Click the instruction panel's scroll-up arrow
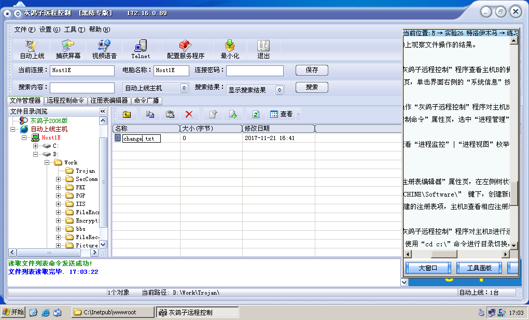The image size is (529, 320). point(513,40)
